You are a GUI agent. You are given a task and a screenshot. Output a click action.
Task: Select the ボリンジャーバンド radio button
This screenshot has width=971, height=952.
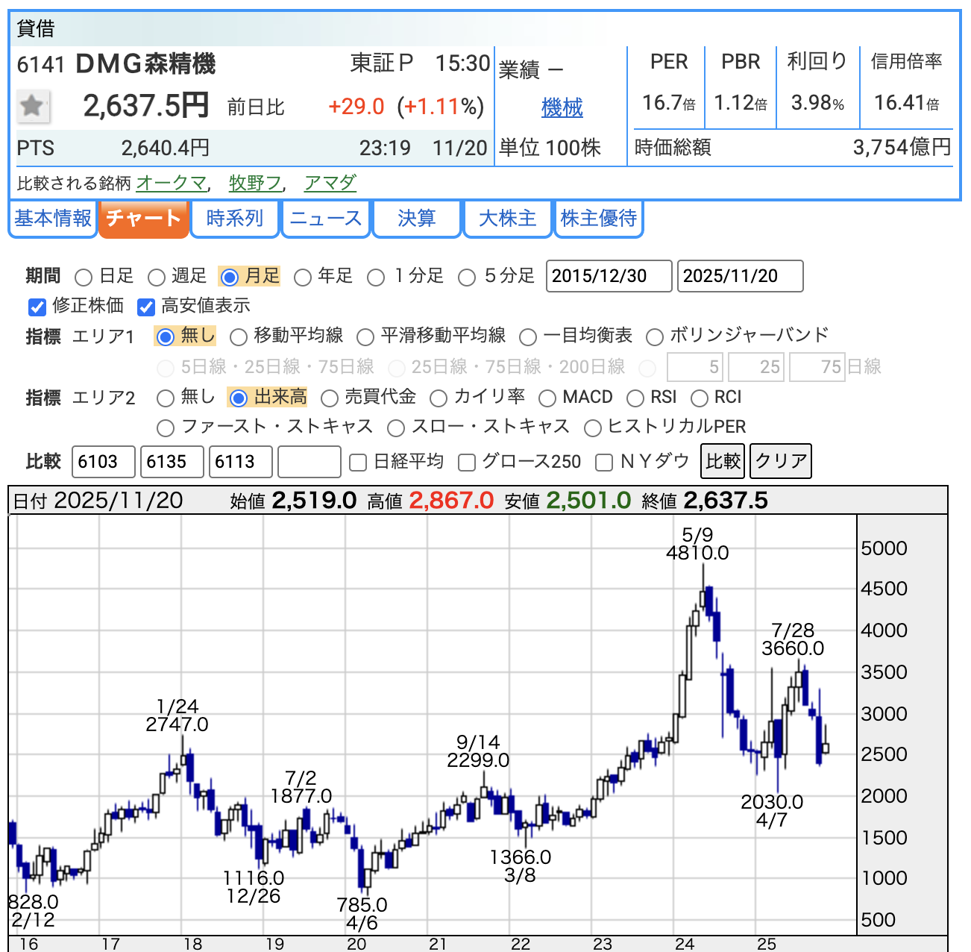click(x=654, y=337)
